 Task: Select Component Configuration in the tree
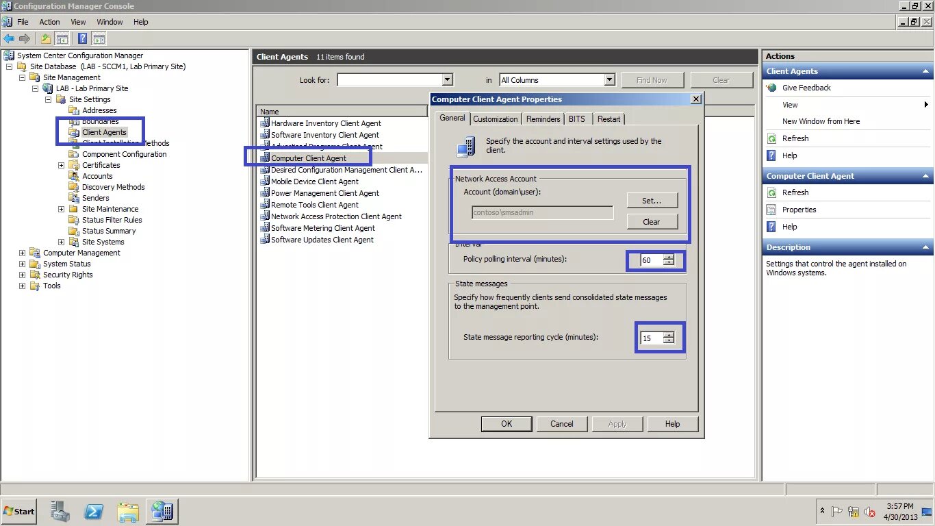(125, 154)
